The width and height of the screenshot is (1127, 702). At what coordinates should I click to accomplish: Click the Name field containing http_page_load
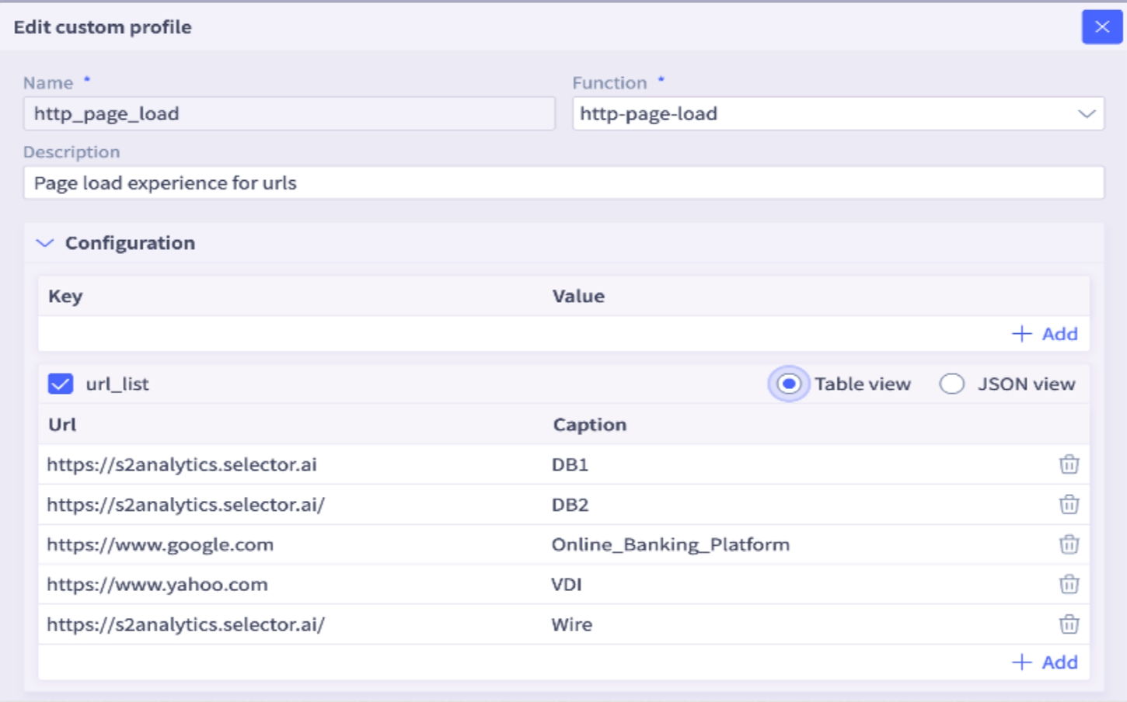point(288,113)
